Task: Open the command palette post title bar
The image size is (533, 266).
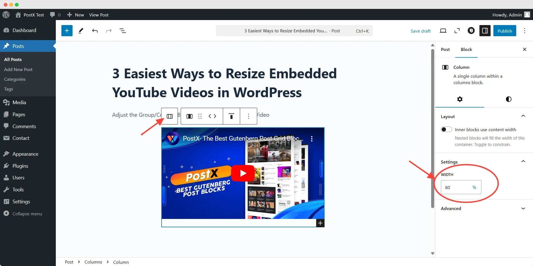Action: pyautogui.click(x=294, y=31)
